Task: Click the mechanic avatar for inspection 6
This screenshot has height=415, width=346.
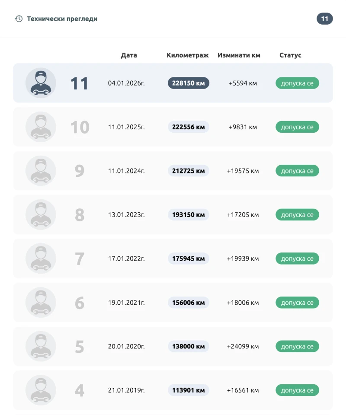Action: (x=41, y=302)
